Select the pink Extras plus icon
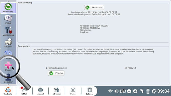The height and width of the screenshot is (96, 171). point(8,65)
